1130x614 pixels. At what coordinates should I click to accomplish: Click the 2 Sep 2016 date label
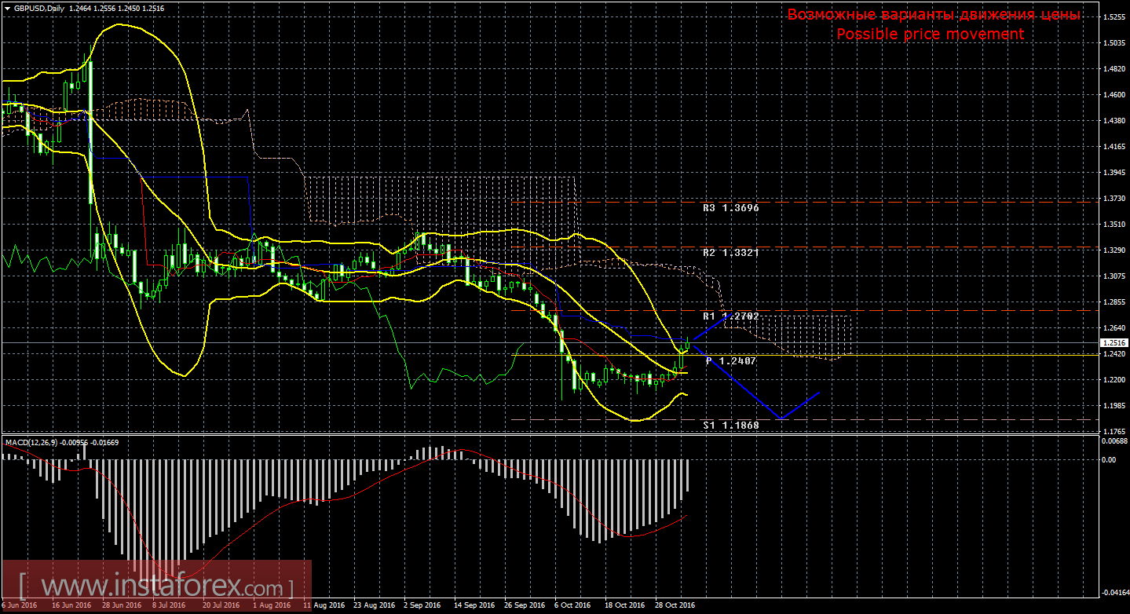click(422, 605)
